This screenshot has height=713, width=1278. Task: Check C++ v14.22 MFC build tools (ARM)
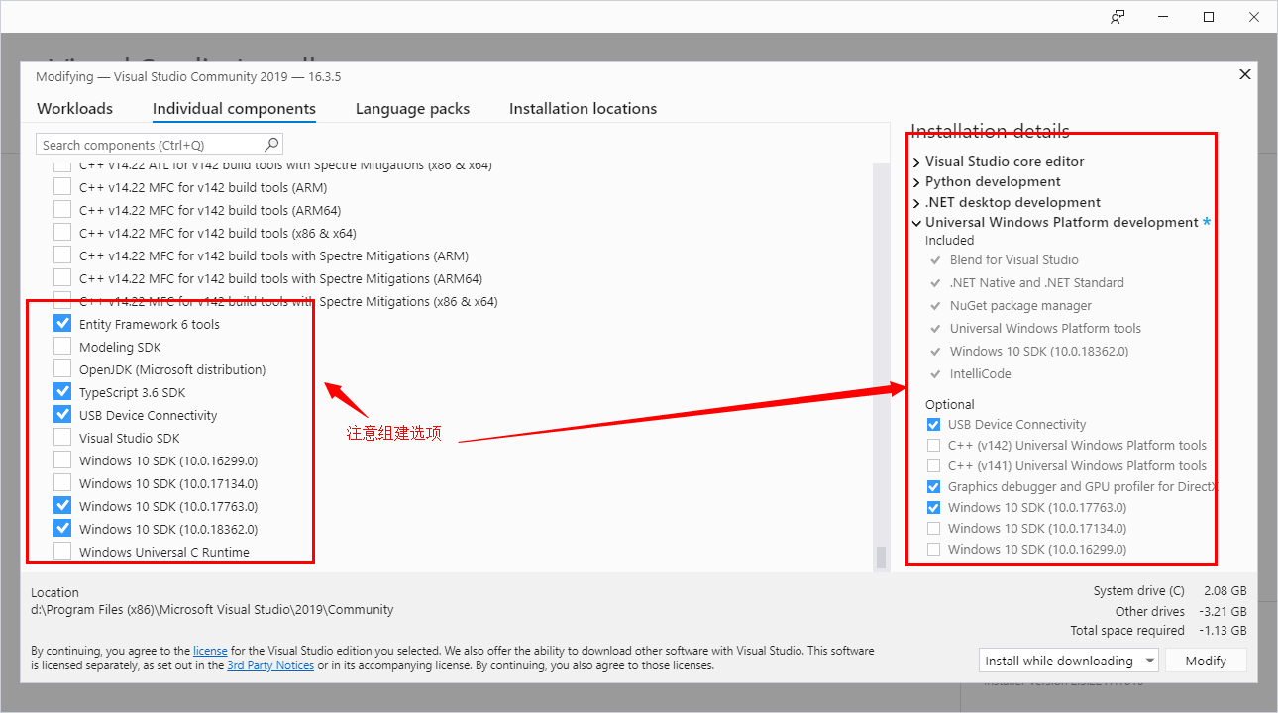click(62, 187)
